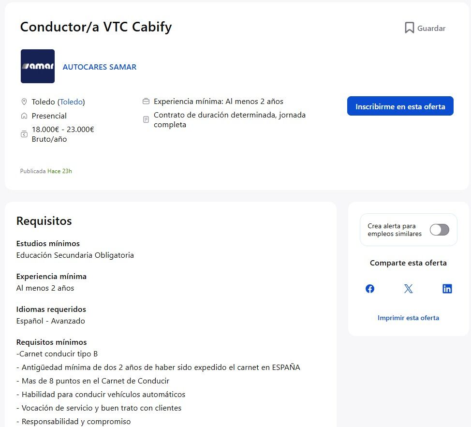Click the AUTOCARES SAMAR logo

[37, 66]
